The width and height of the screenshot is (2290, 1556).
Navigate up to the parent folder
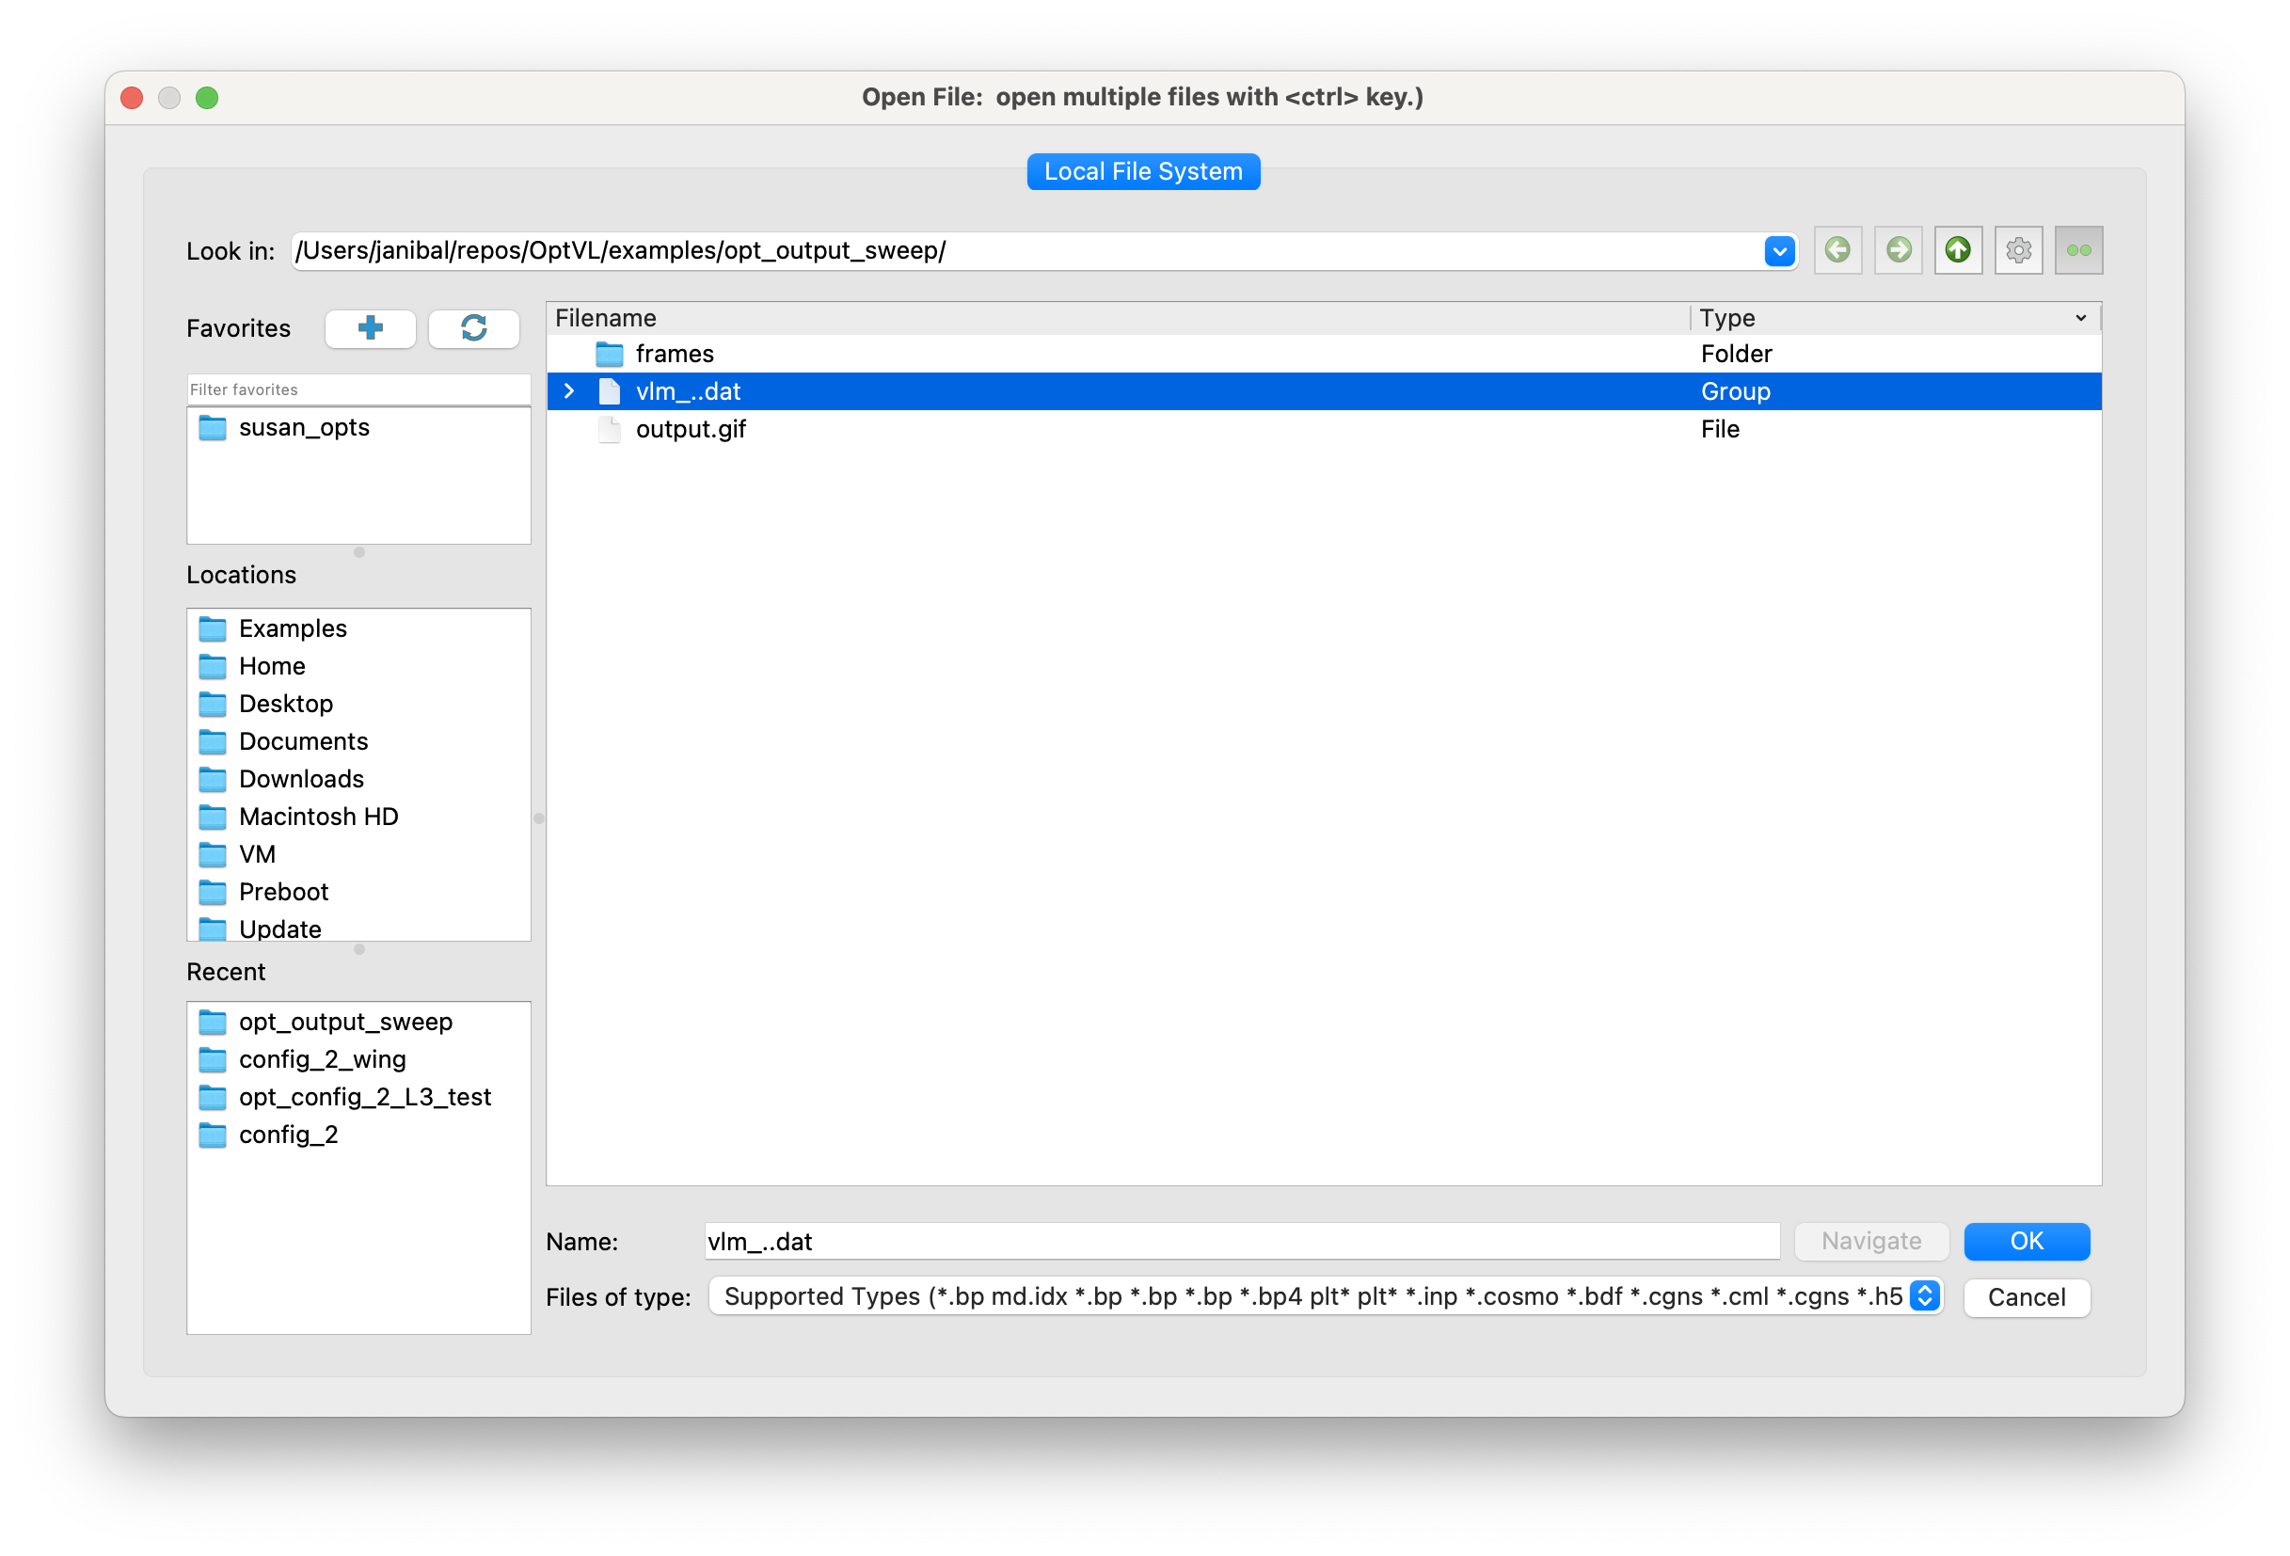[x=1958, y=250]
